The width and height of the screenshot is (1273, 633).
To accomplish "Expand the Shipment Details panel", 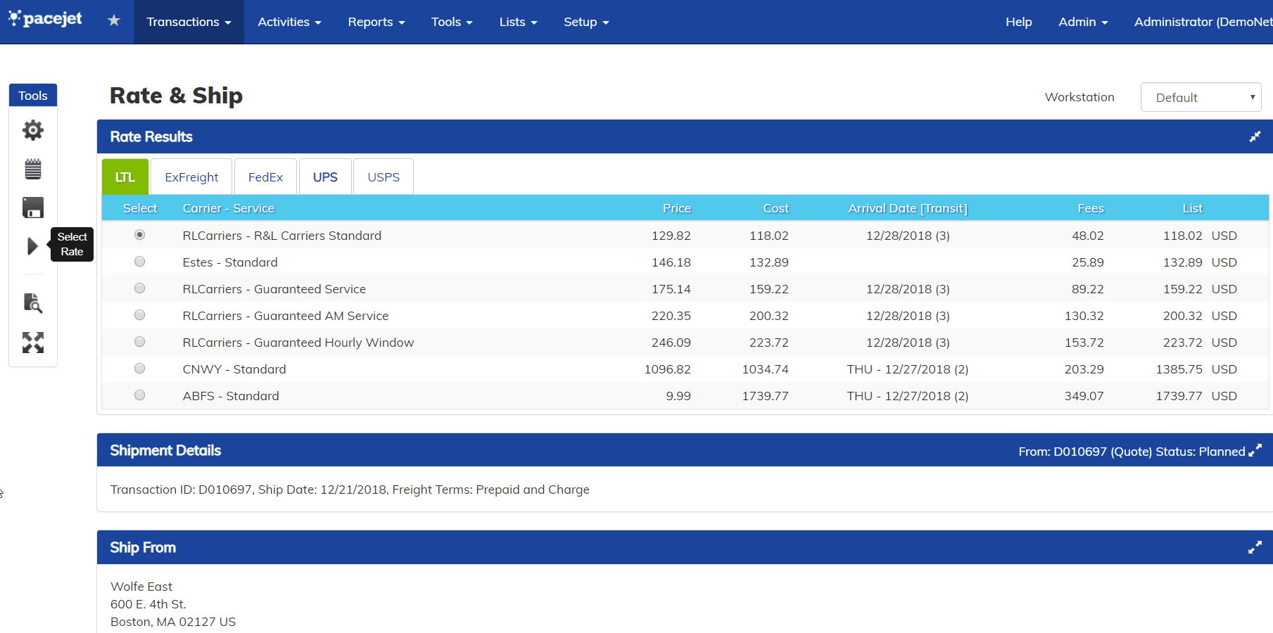I will (x=1255, y=450).
